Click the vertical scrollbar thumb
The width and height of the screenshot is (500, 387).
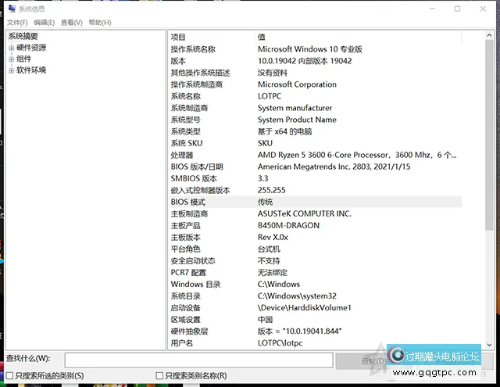[x=489, y=134]
